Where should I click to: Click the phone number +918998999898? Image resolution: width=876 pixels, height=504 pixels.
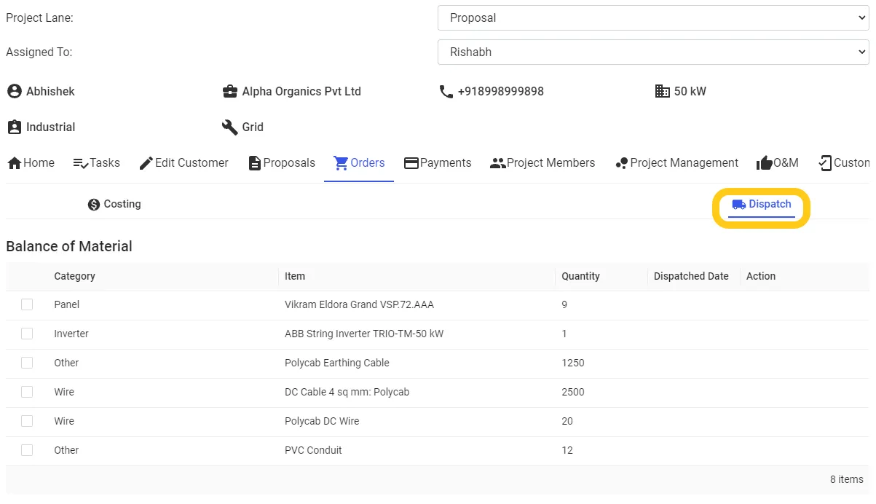pyautogui.click(x=500, y=92)
